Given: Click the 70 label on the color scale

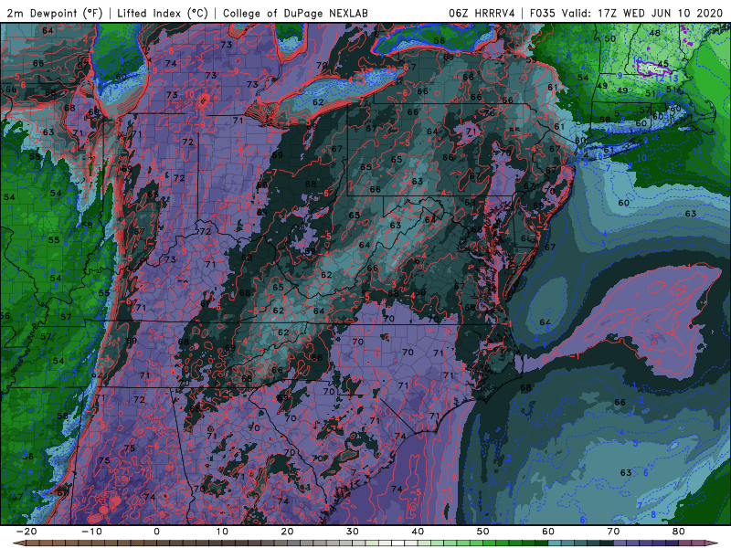Looking at the screenshot, I should [x=613, y=532].
